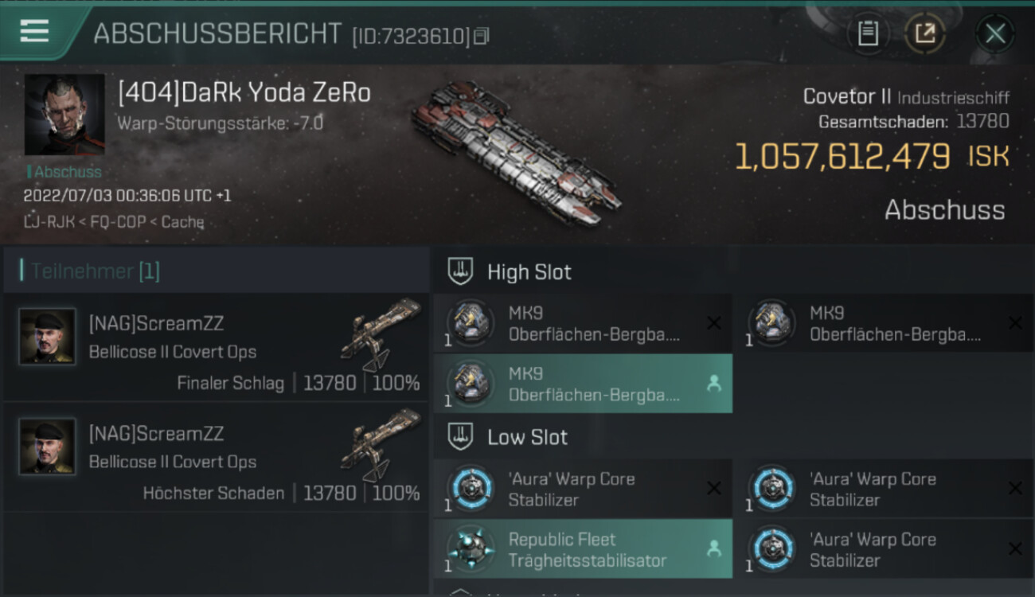This screenshot has width=1035, height=597.
Task: Copy the kill report ID
Action: [481, 36]
